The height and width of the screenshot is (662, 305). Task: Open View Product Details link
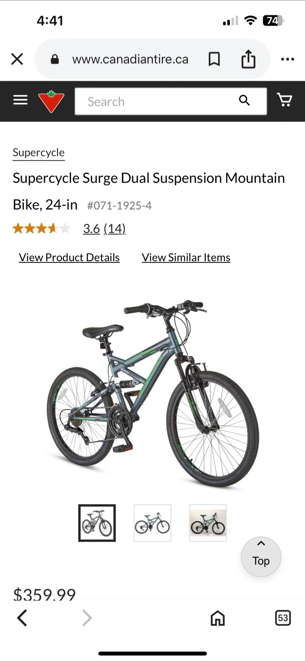pyautogui.click(x=69, y=257)
